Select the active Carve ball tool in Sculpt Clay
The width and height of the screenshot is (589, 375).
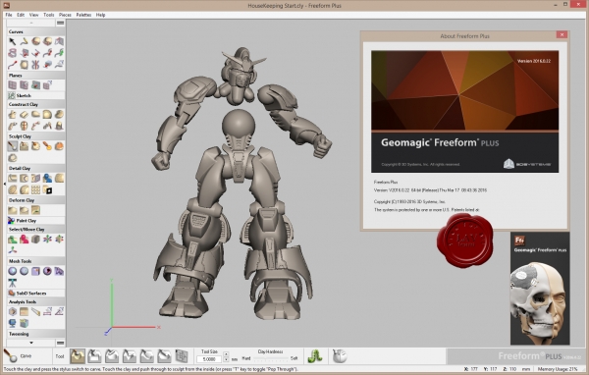click(x=13, y=146)
